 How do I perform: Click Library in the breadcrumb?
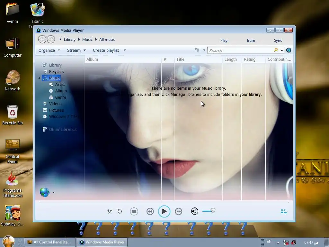tap(70, 40)
